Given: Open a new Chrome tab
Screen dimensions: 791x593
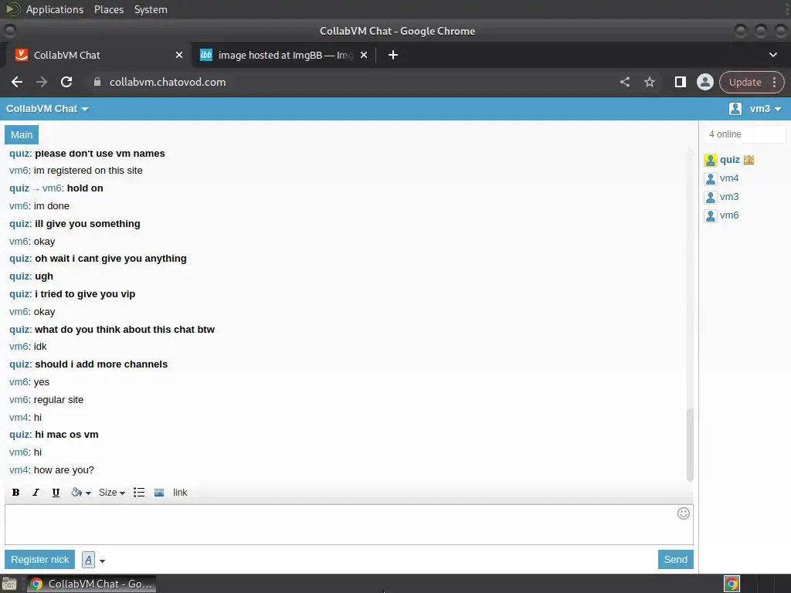Looking at the screenshot, I should pyautogui.click(x=393, y=55).
